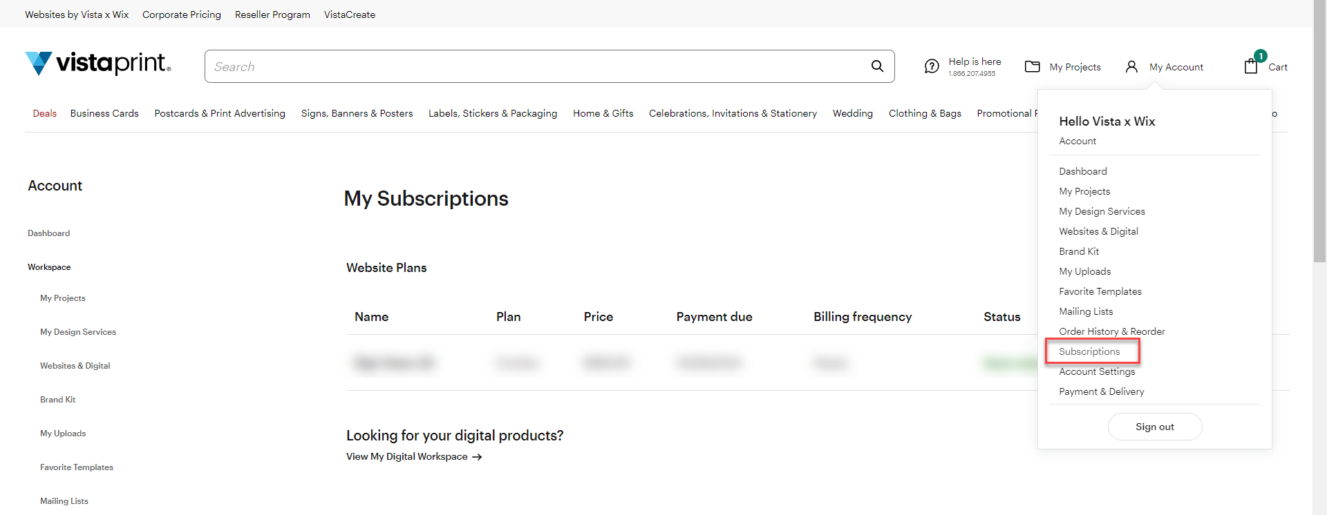Click the Billing frequency column header
This screenshot has width=1327, height=515.
click(863, 317)
